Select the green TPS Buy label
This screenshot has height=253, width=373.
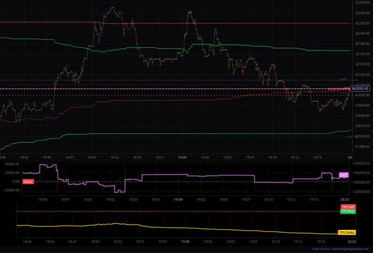tap(348, 211)
